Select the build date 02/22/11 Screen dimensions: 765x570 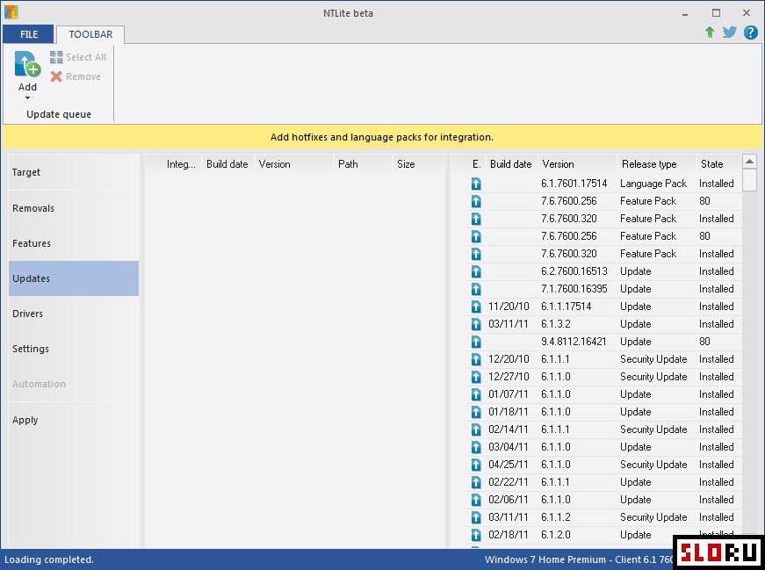coord(509,482)
